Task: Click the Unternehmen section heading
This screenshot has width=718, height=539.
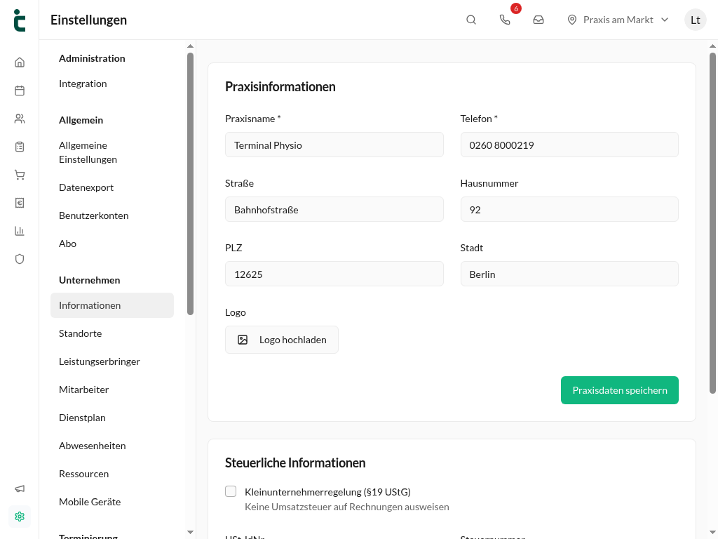Action: pos(89,280)
